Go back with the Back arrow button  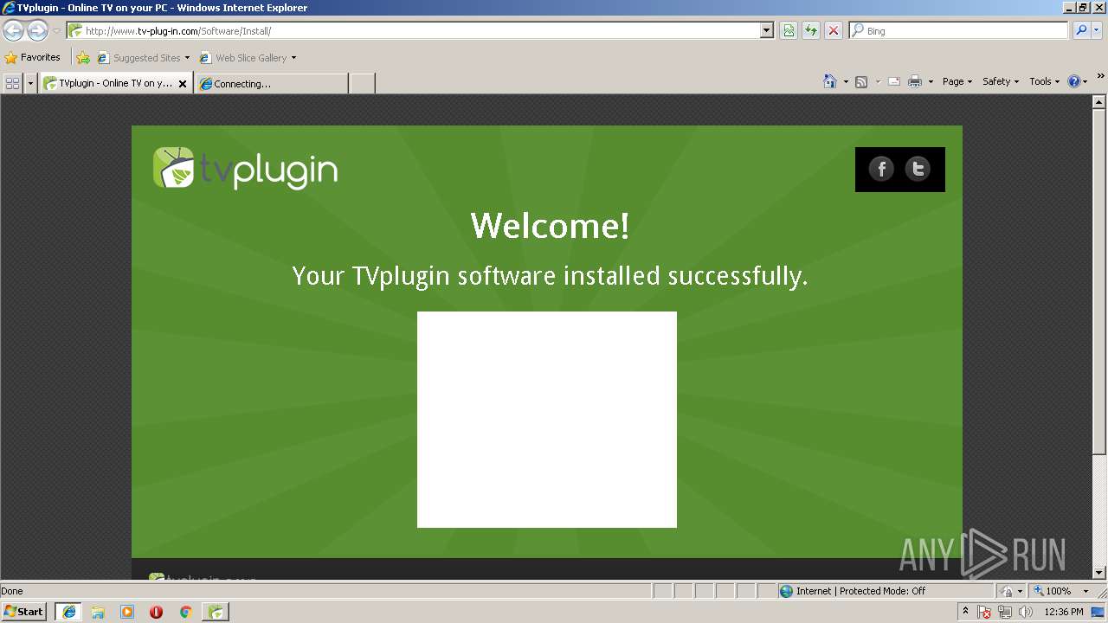tap(13, 31)
